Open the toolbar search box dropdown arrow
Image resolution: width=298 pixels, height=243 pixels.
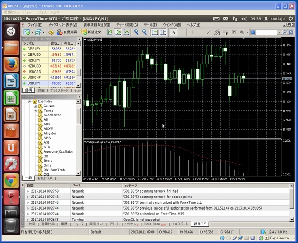(x=279, y=32)
